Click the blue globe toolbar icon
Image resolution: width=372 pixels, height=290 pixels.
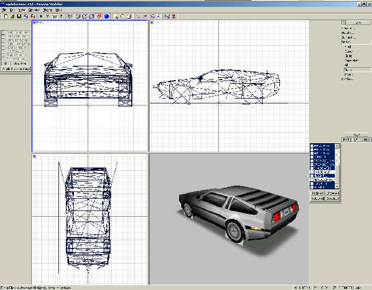point(106,16)
